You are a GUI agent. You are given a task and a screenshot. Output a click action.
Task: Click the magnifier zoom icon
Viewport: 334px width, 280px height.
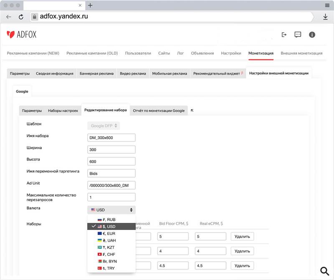click(325, 271)
